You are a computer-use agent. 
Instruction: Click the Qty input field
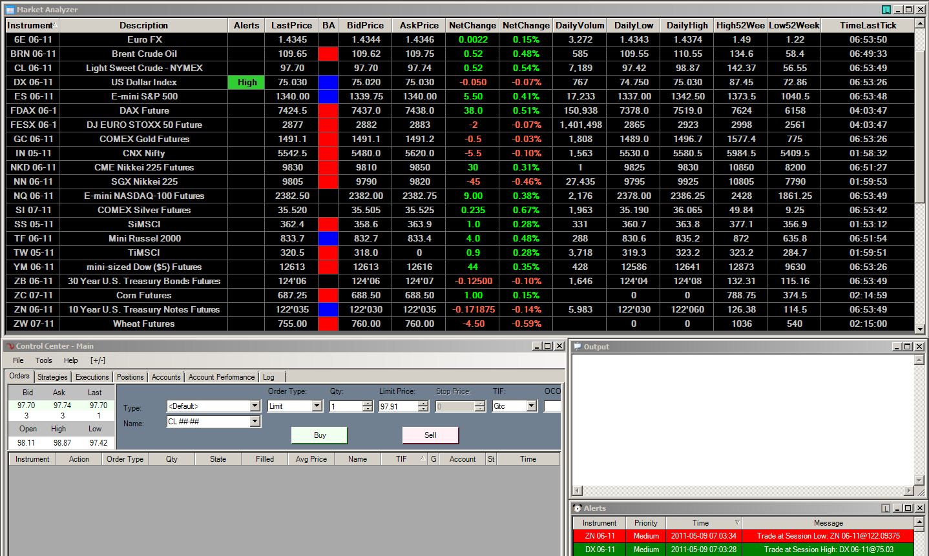[x=346, y=406]
